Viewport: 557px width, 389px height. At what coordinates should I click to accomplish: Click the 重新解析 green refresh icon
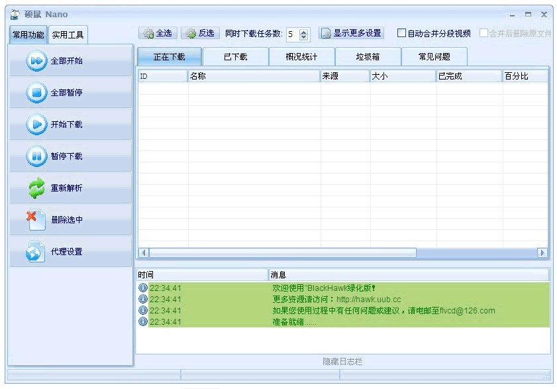(36, 188)
